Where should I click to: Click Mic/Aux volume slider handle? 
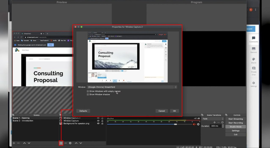175,124
